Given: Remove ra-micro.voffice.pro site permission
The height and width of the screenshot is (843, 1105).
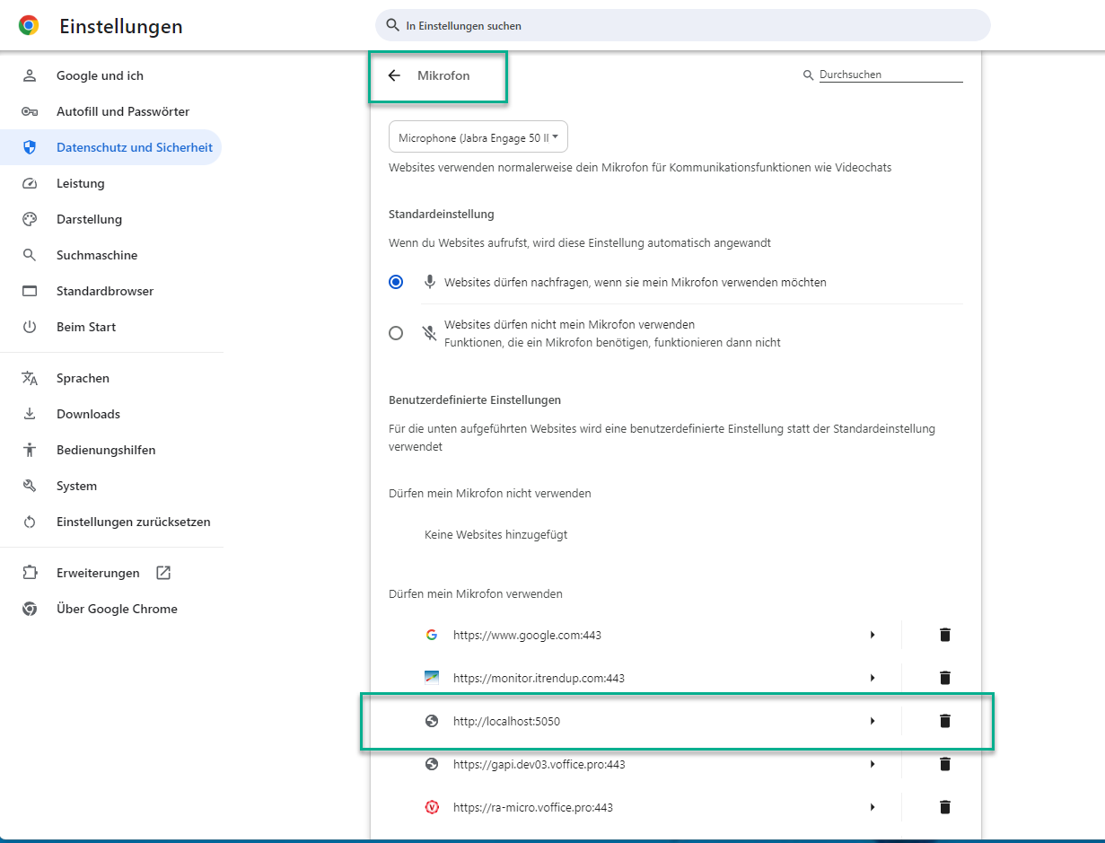Looking at the screenshot, I should [944, 807].
